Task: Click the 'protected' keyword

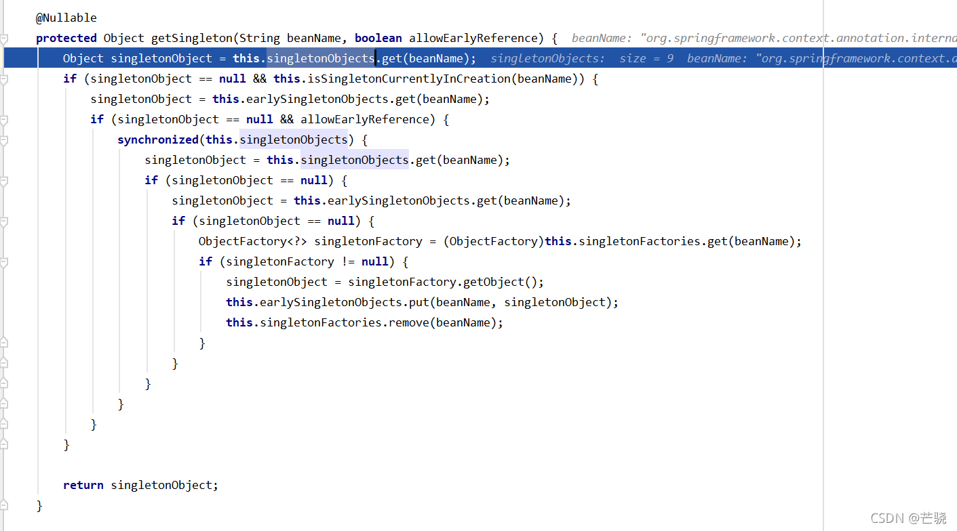Action: point(66,38)
